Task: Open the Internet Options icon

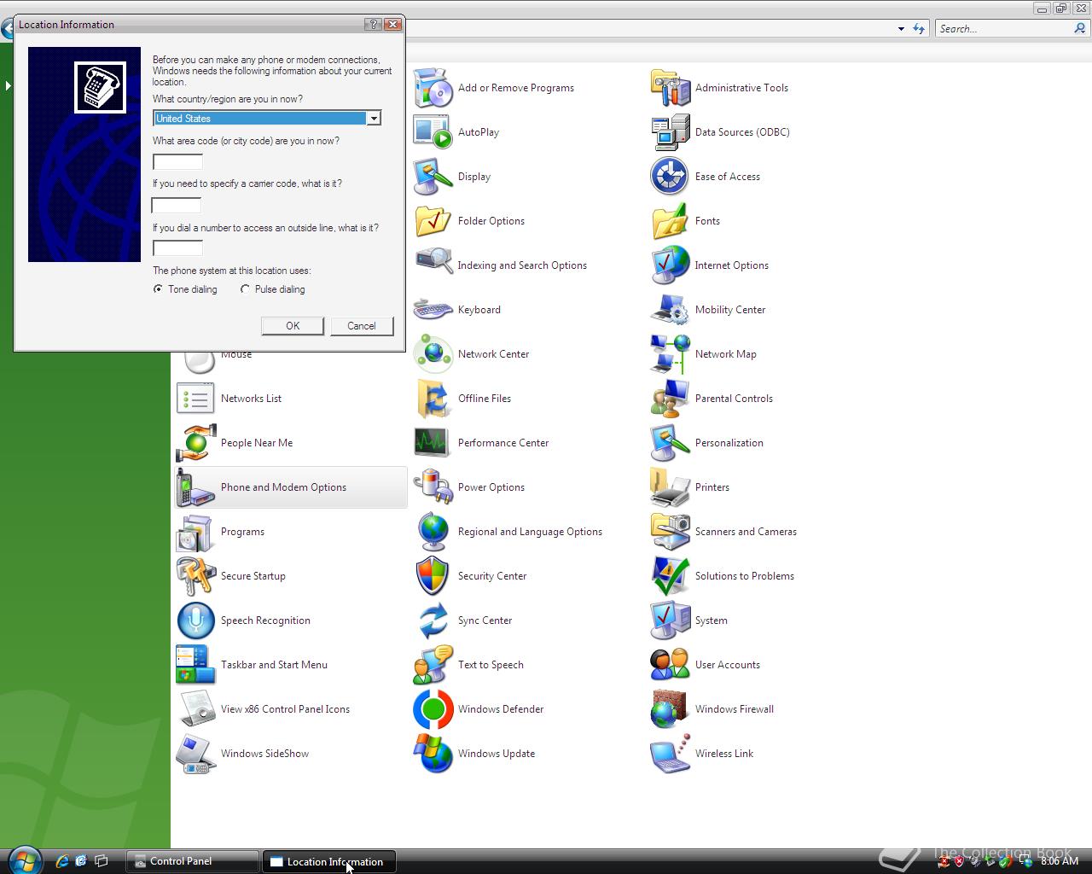Action: click(x=671, y=265)
